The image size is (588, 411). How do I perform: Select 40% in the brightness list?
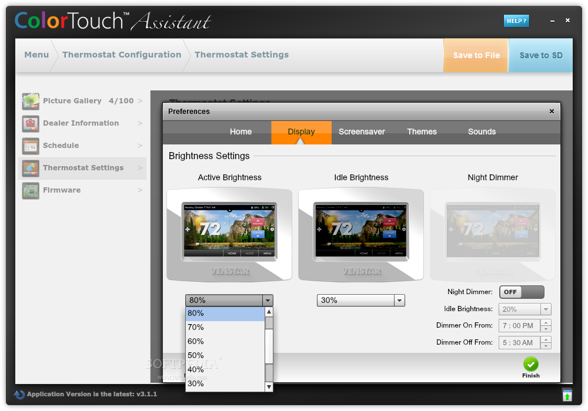click(225, 369)
